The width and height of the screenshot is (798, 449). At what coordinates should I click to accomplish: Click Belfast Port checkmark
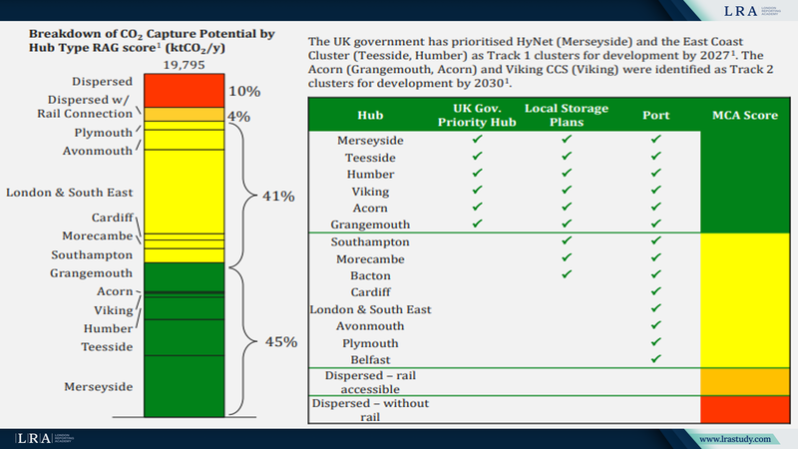click(656, 358)
